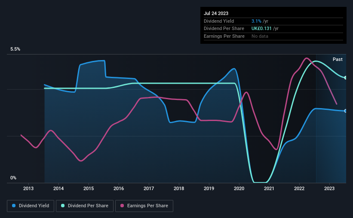Click the Past region label
This screenshot has height=218, width=353.
tap(338, 59)
